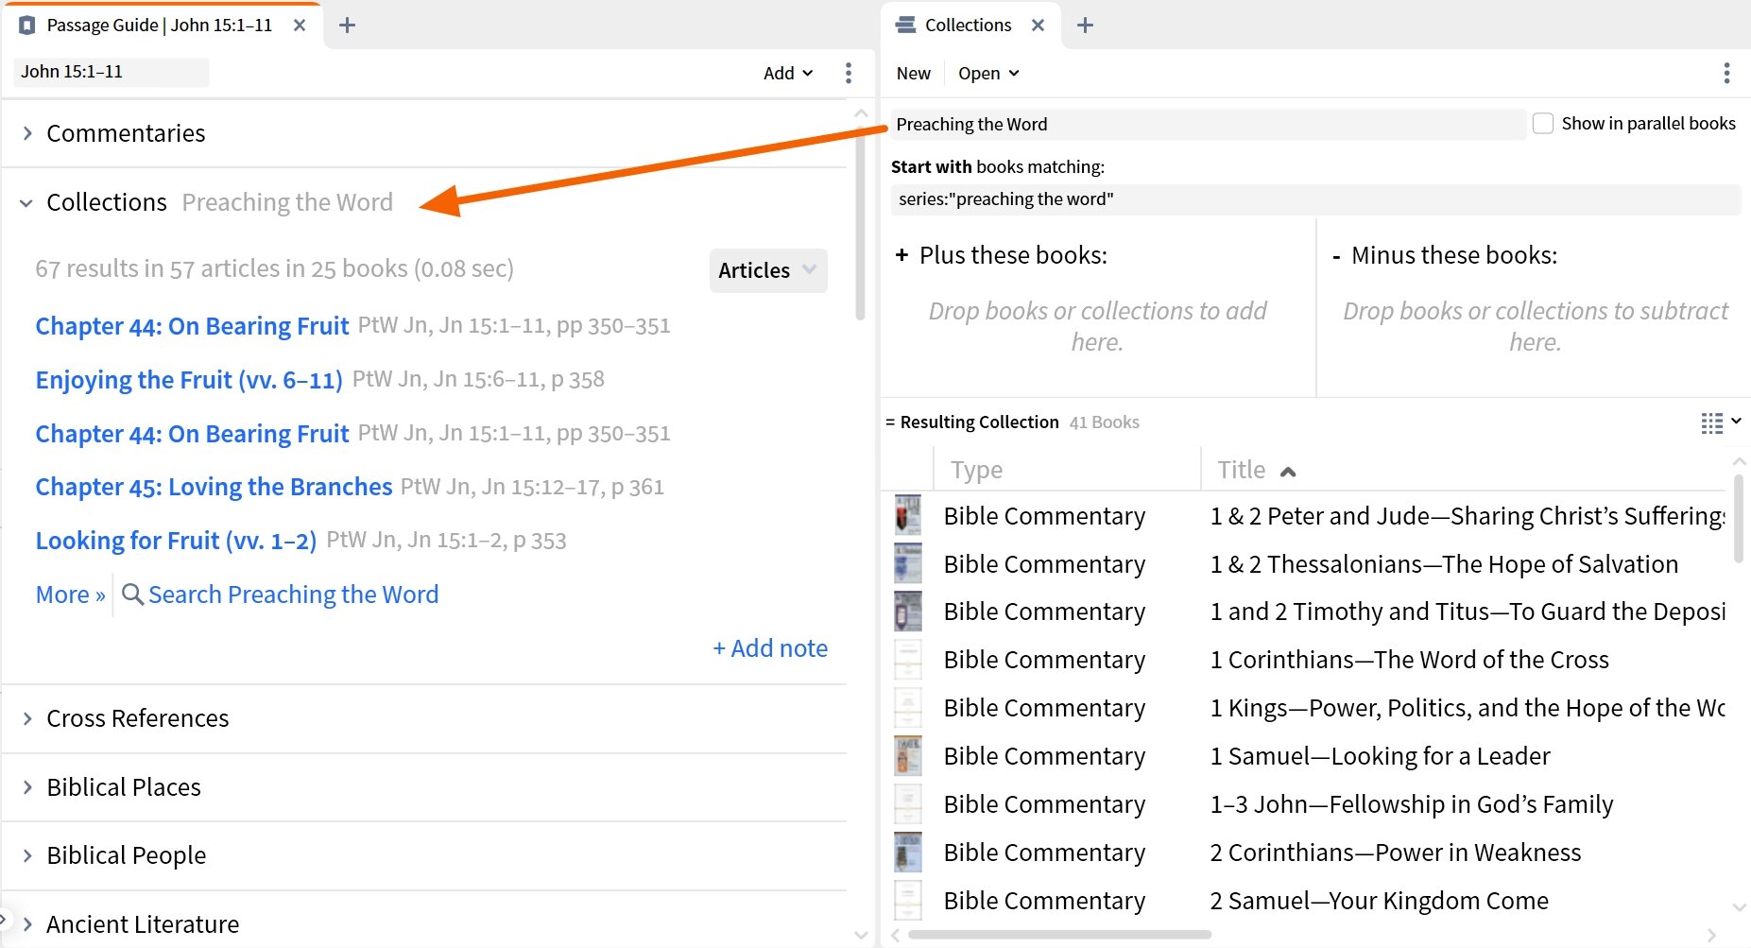Click Search Preaching the Word link
The image size is (1751, 948).
pyautogui.click(x=293, y=595)
